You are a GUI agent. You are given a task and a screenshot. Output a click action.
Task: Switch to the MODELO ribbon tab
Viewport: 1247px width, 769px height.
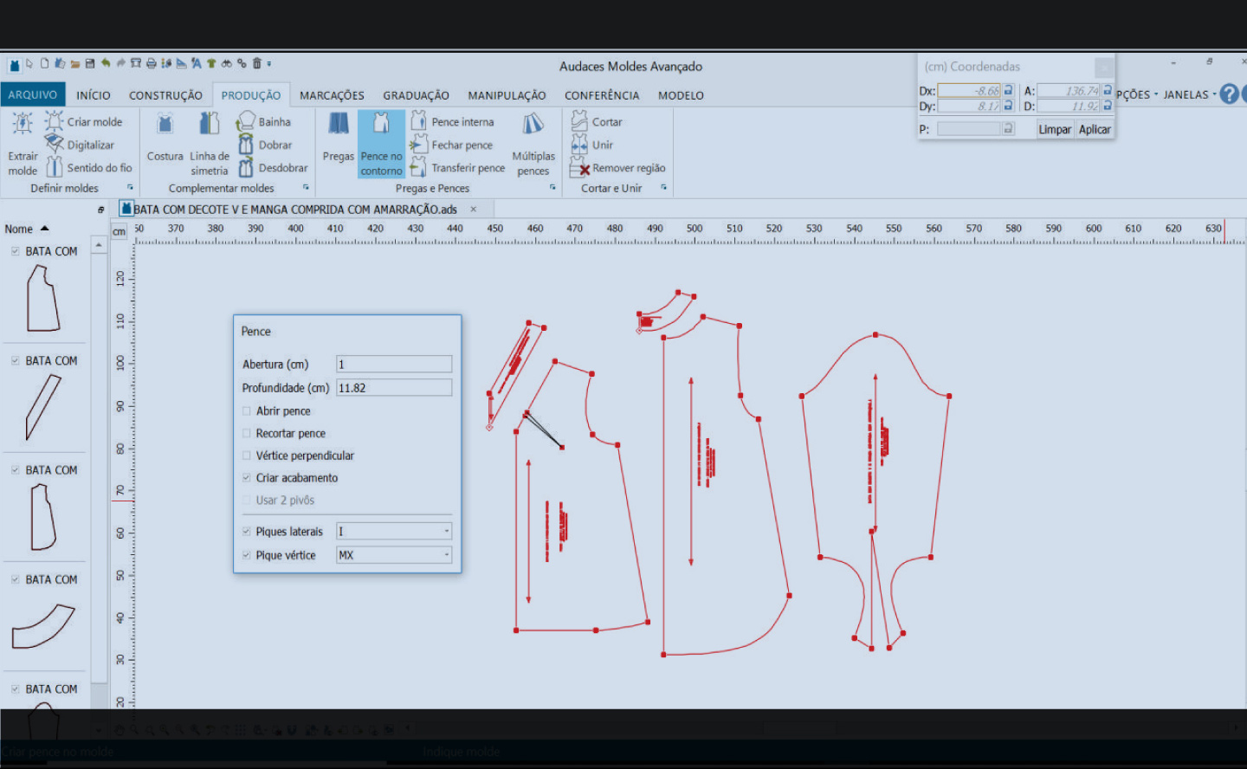(681, 95)
